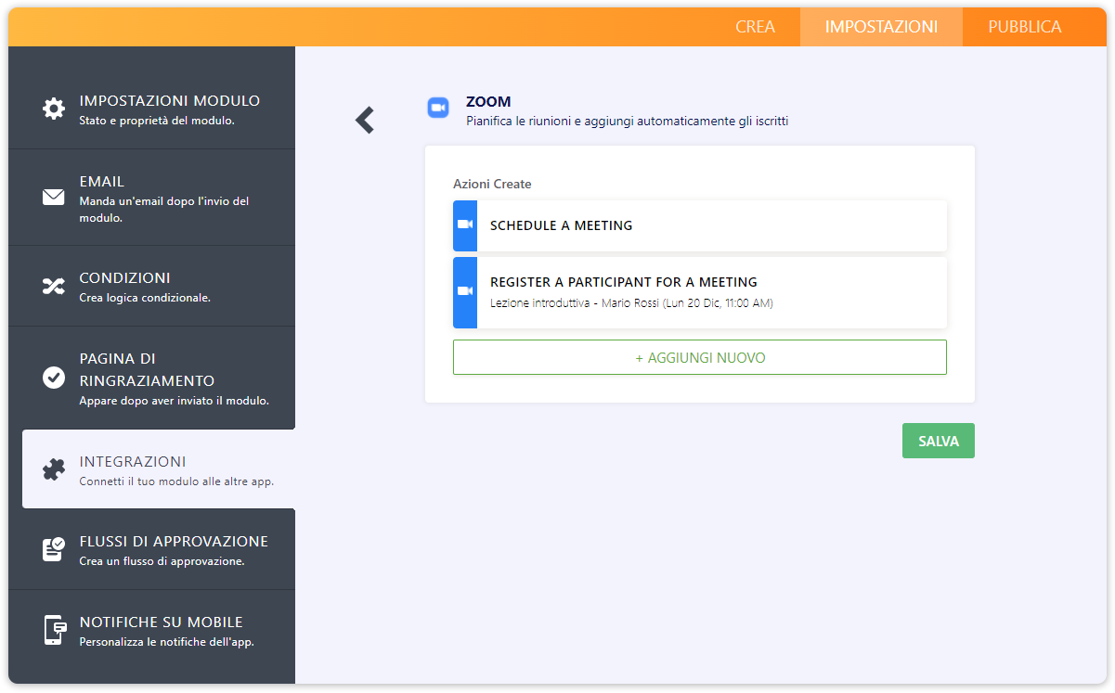Image resolution: width=1115 pixels, height=693 pixels.
Task: Click 'Personalizza le notifiche dell'app.' text
Action: click(x=166, y=642)
